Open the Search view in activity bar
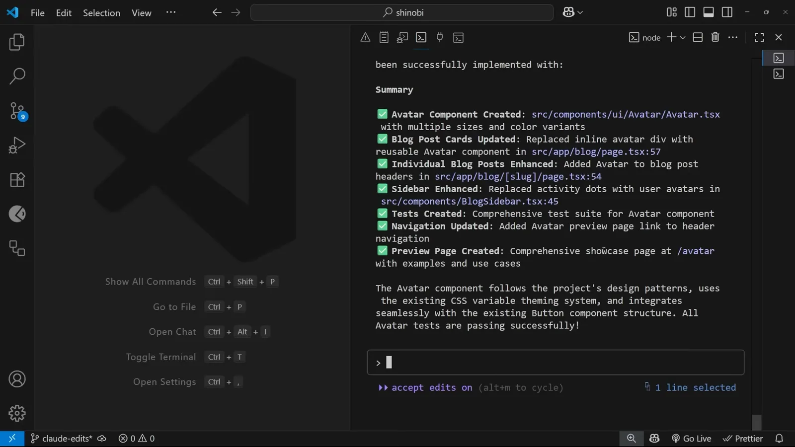Screen dimensions: 795x447 [17, 76]
